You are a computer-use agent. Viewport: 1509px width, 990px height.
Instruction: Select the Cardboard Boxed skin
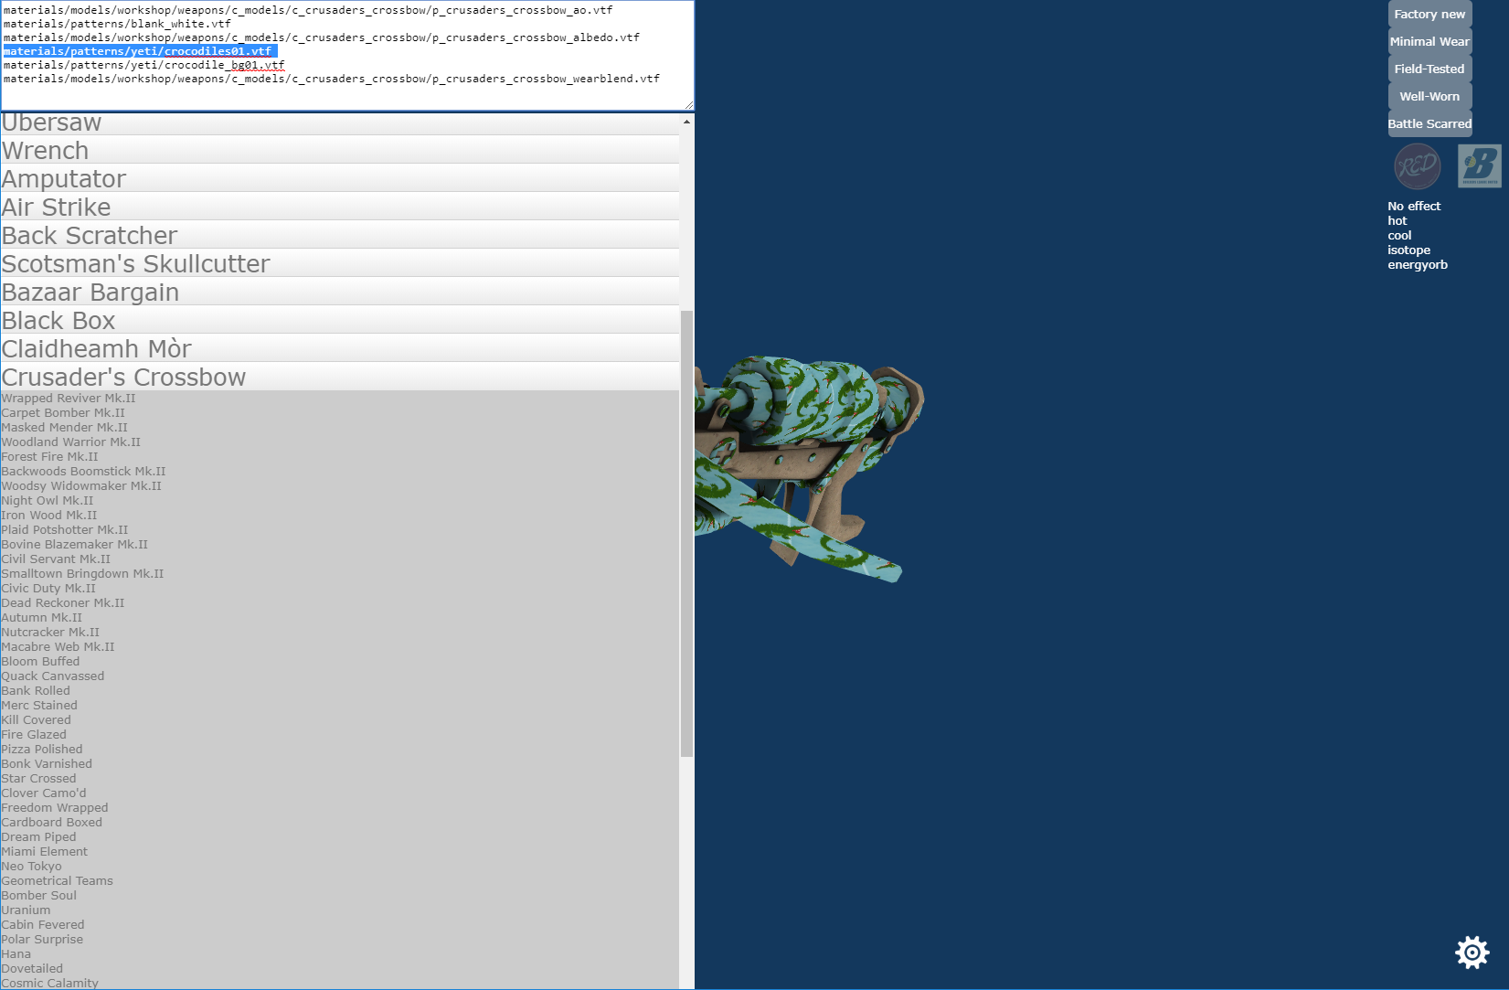(x=52, y=823)
